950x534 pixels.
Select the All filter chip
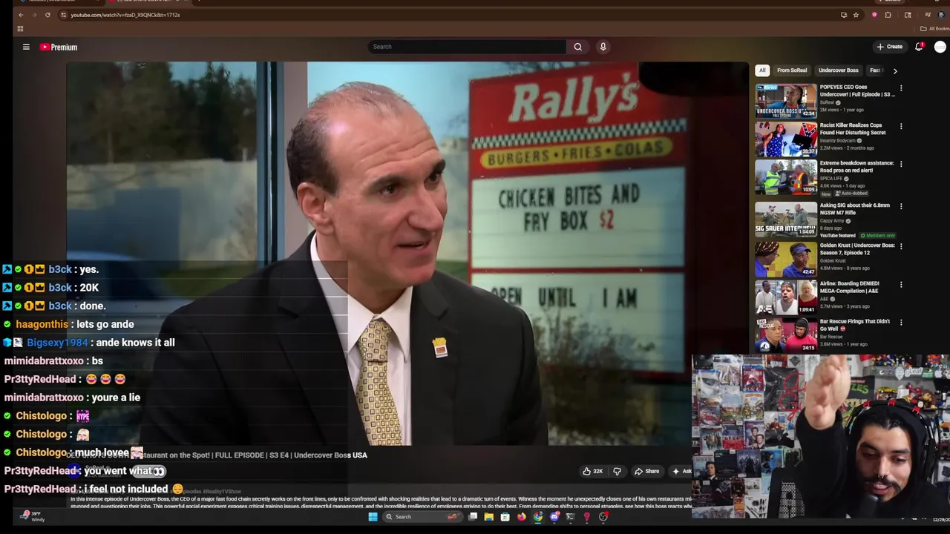(762, 70)
